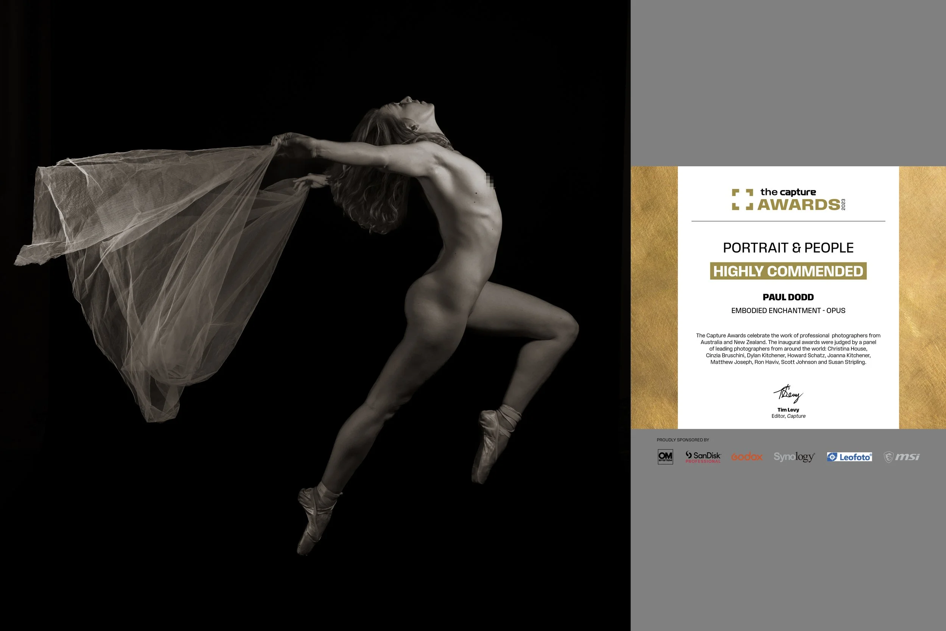Viewport: 946px width, 631px height.
Task: Select the HIGHLY COMMENDED gold banner
Action: [788, 271]
